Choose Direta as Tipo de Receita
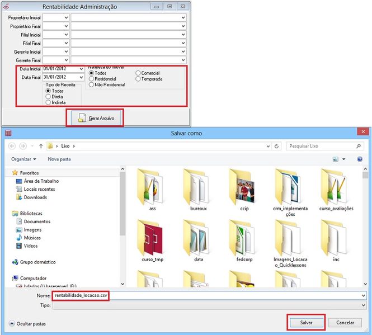372x335 pixels. coord(49,97)
